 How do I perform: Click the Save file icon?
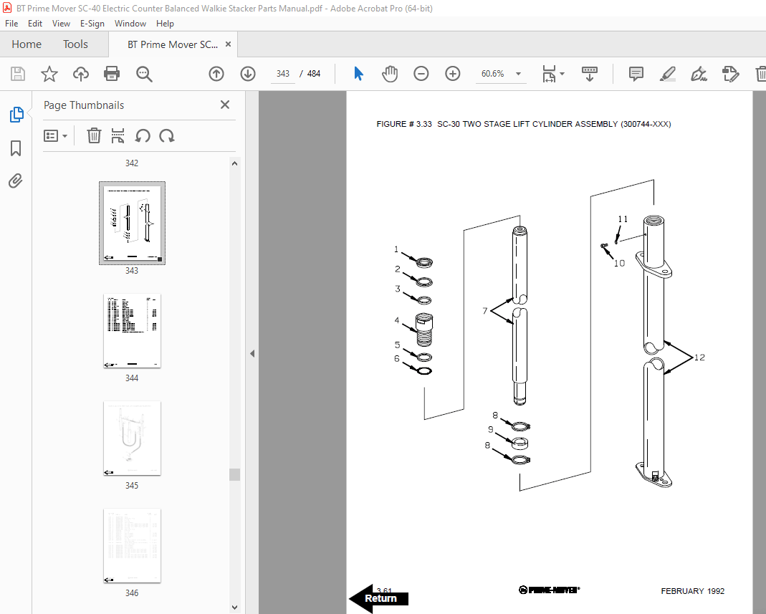pyautogui.click(x=18, y=74)
